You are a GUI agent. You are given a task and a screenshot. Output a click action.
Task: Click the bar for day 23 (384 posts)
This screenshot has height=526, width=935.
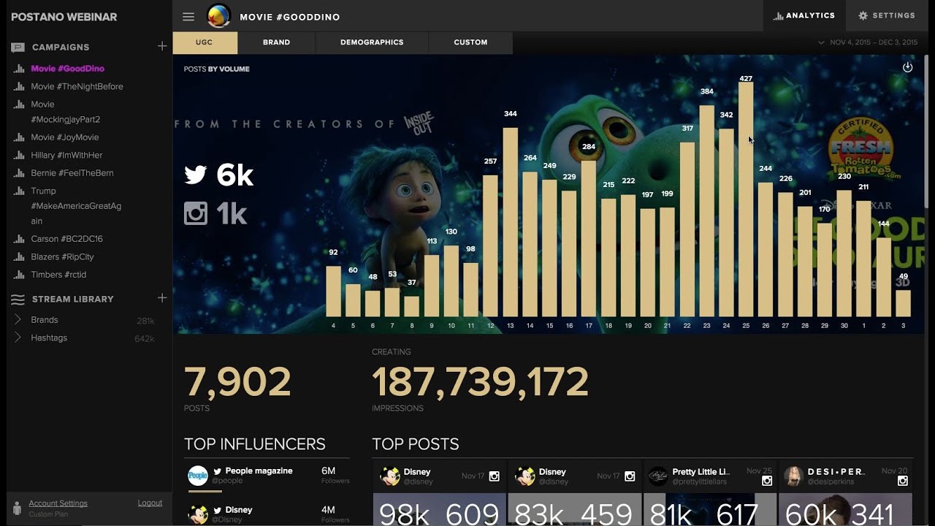click(x=706, y=211)
